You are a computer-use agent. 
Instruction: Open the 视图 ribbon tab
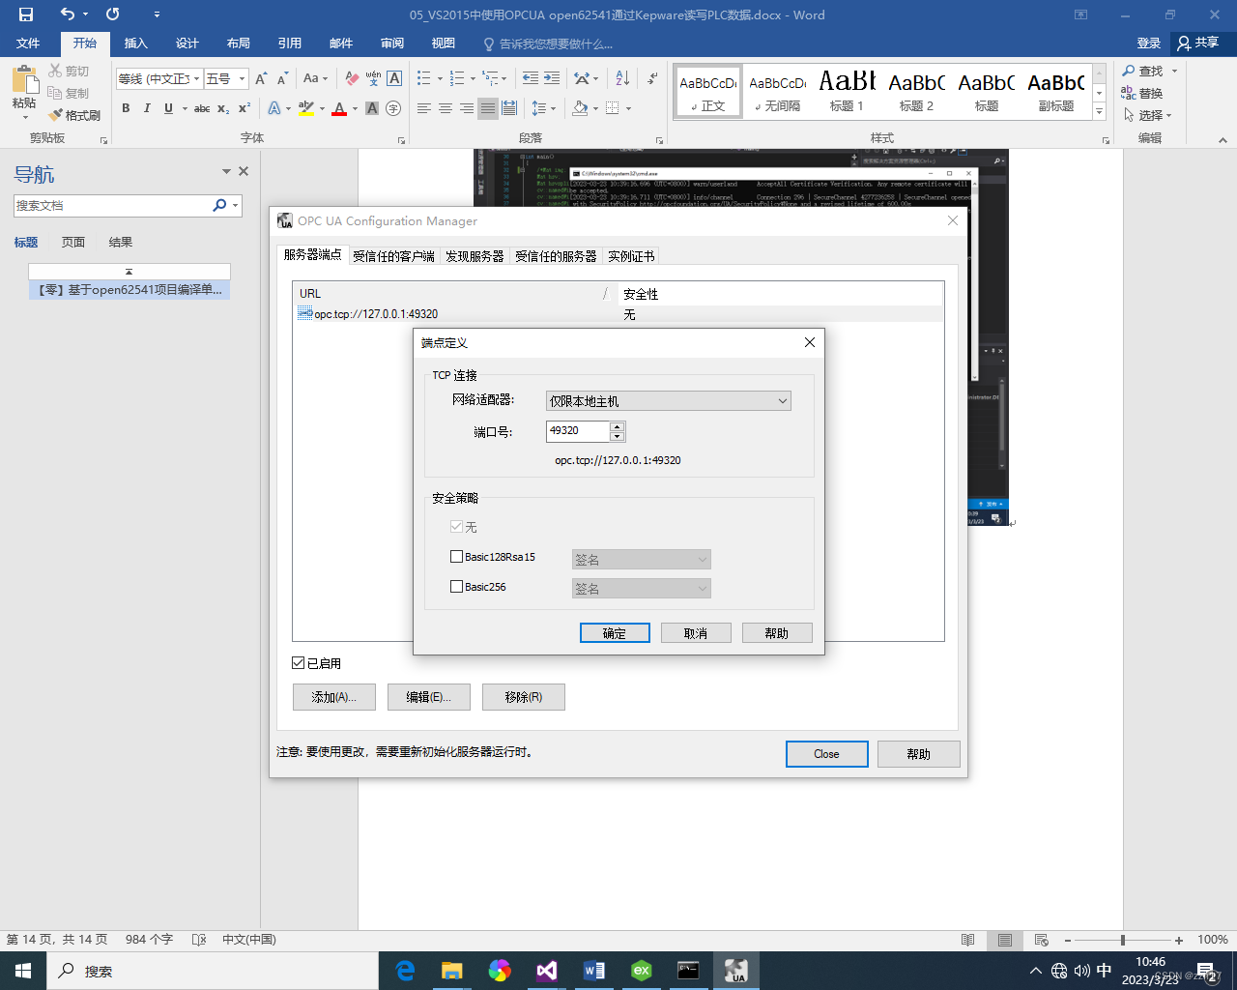click(x=444, y=44)
